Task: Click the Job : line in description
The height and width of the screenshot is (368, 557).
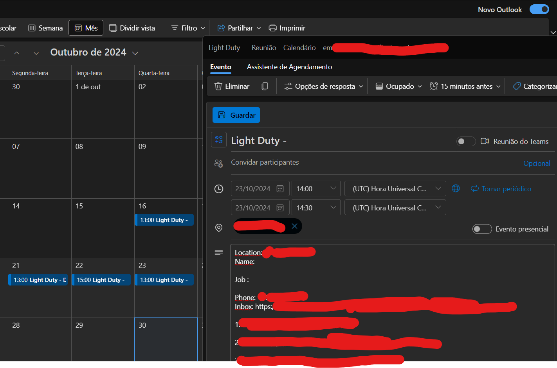Action: 242,280
